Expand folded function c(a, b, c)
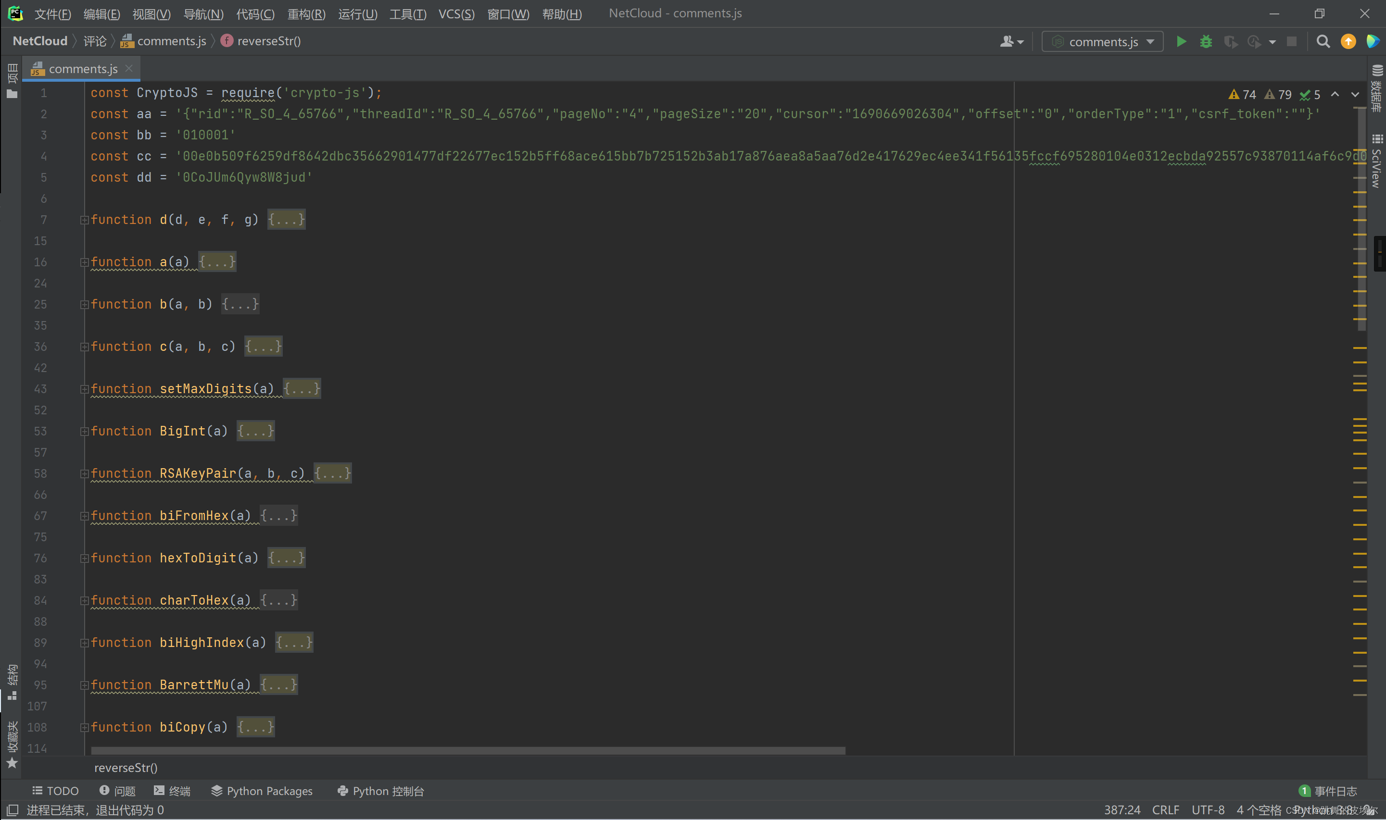This screenshot has width=1386, height=820. point(85,347)
